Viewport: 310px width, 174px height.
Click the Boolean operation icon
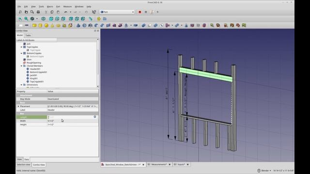[x=143, y=26]
